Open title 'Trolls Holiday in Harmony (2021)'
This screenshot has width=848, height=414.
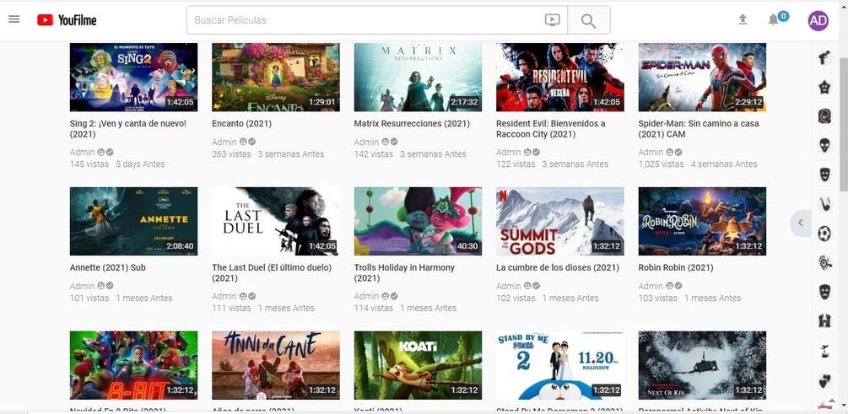pyautogui.click(x=404, y=272)
